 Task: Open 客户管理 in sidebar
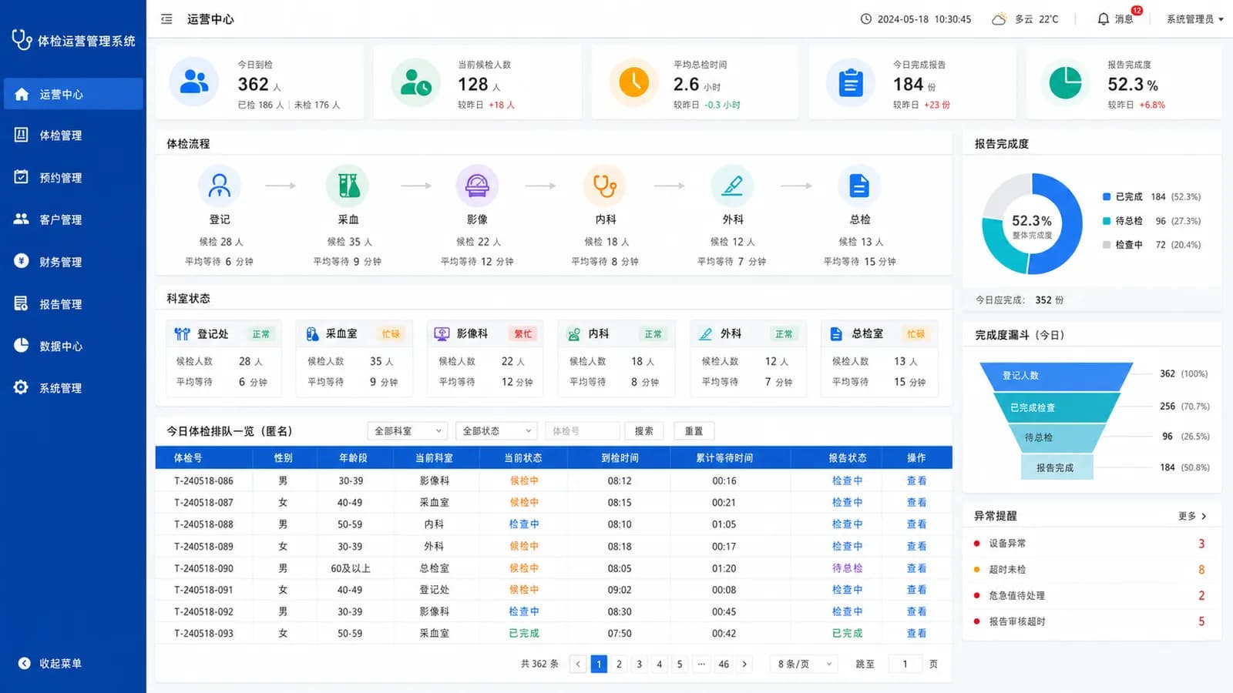tap(73, 219)
